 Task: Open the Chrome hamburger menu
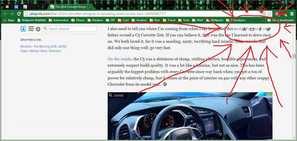292,14
